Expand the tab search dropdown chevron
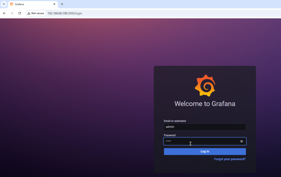 tap(4, 4)
